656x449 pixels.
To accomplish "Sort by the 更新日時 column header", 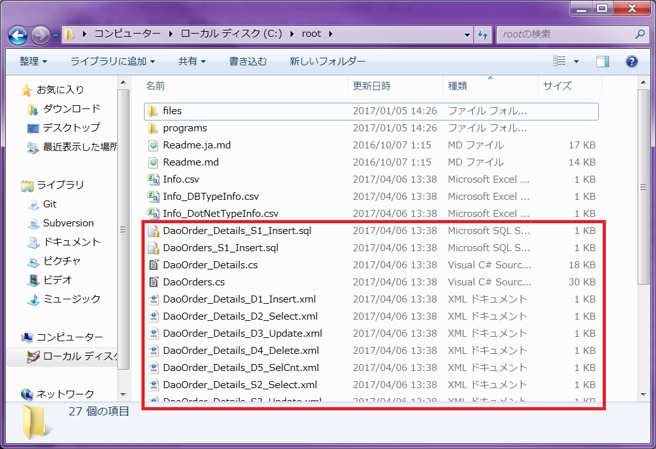I will [372, 86].
